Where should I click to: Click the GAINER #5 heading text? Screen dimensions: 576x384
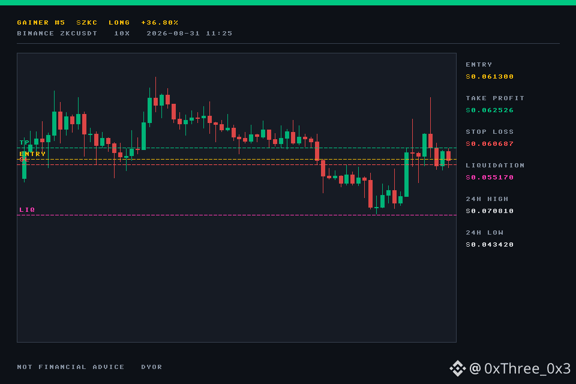coord(41,23)
